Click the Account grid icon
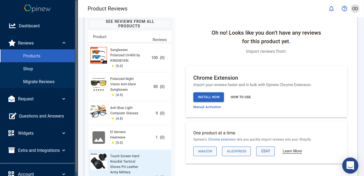The width and height of the screenshot is (364, 176). 11,174
